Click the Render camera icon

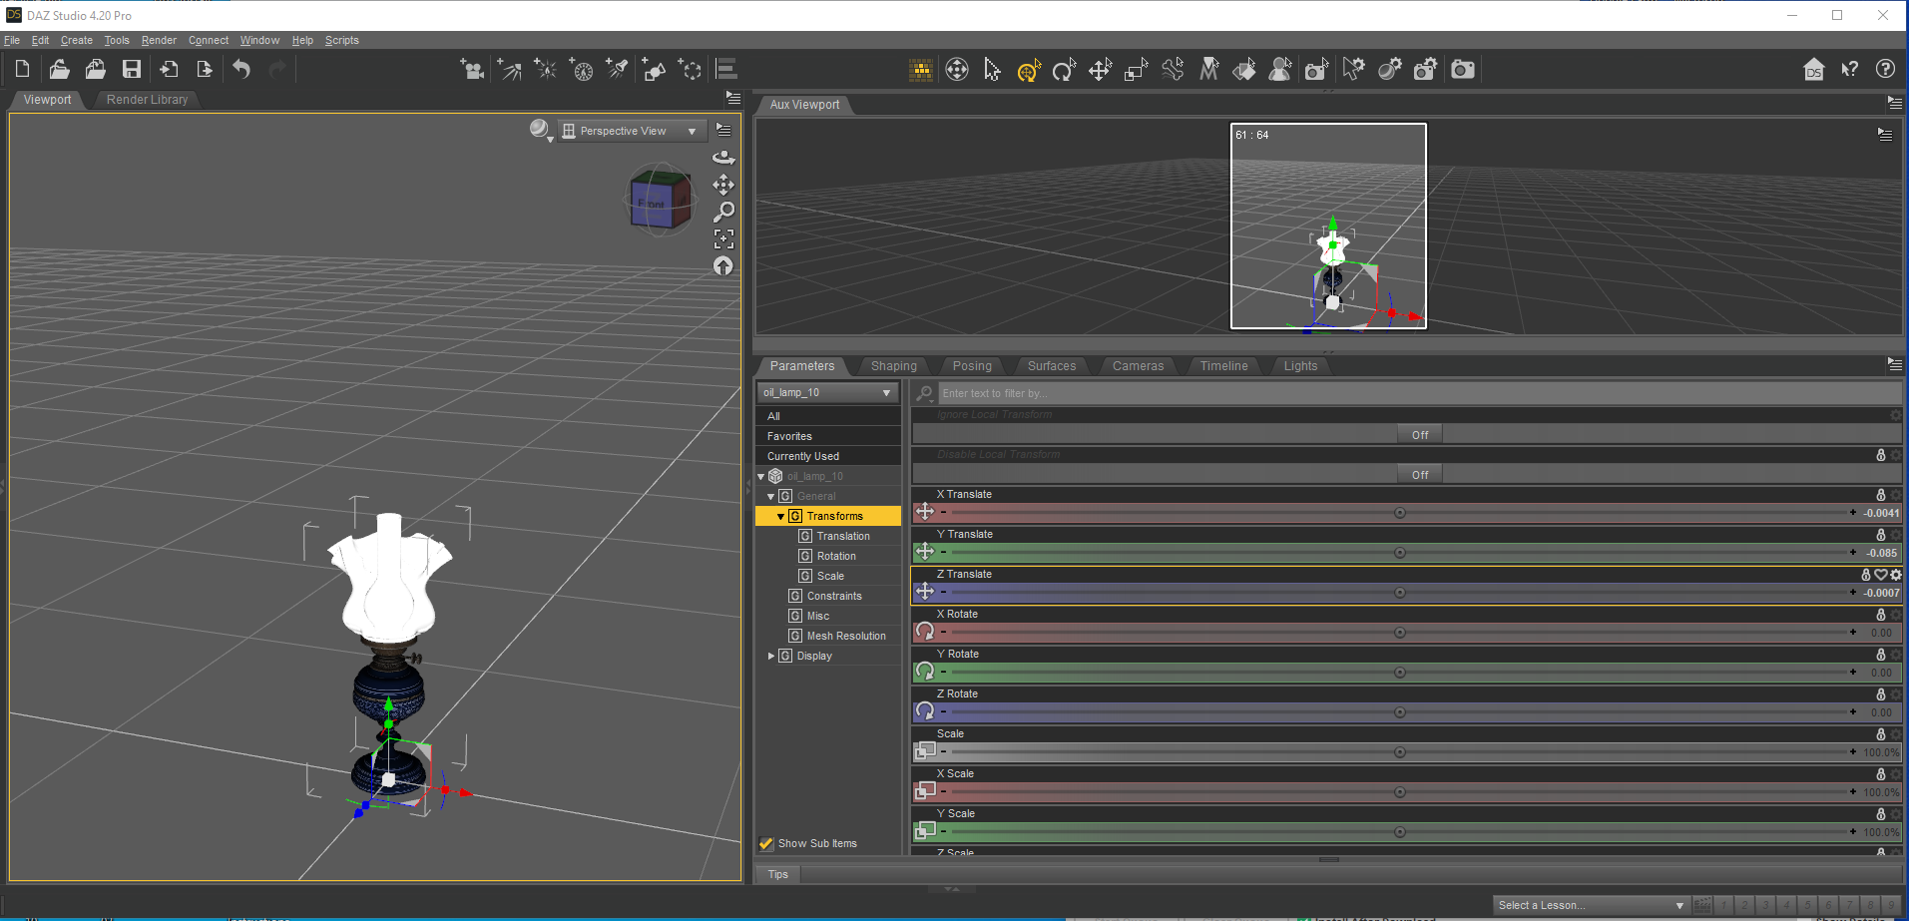tap(1463, 69)
